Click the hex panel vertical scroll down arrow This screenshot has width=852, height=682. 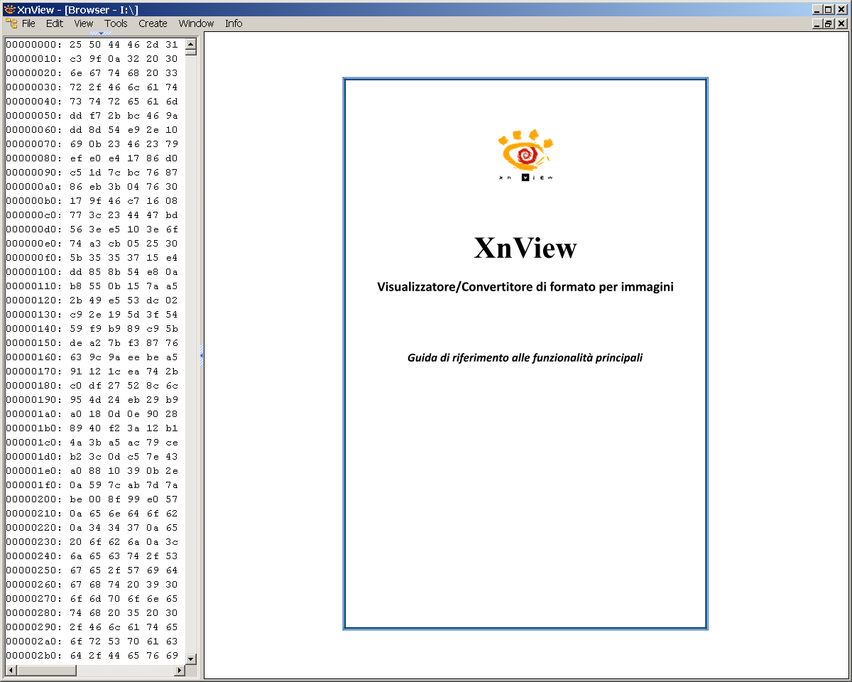(x=191, y=659)
